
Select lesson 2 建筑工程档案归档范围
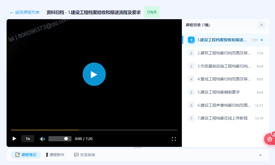226,53
